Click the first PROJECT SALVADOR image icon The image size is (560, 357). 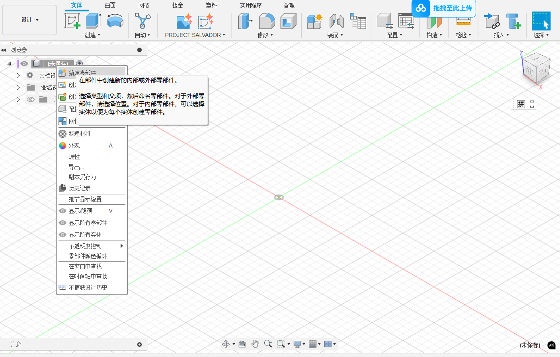pos(184,21)
